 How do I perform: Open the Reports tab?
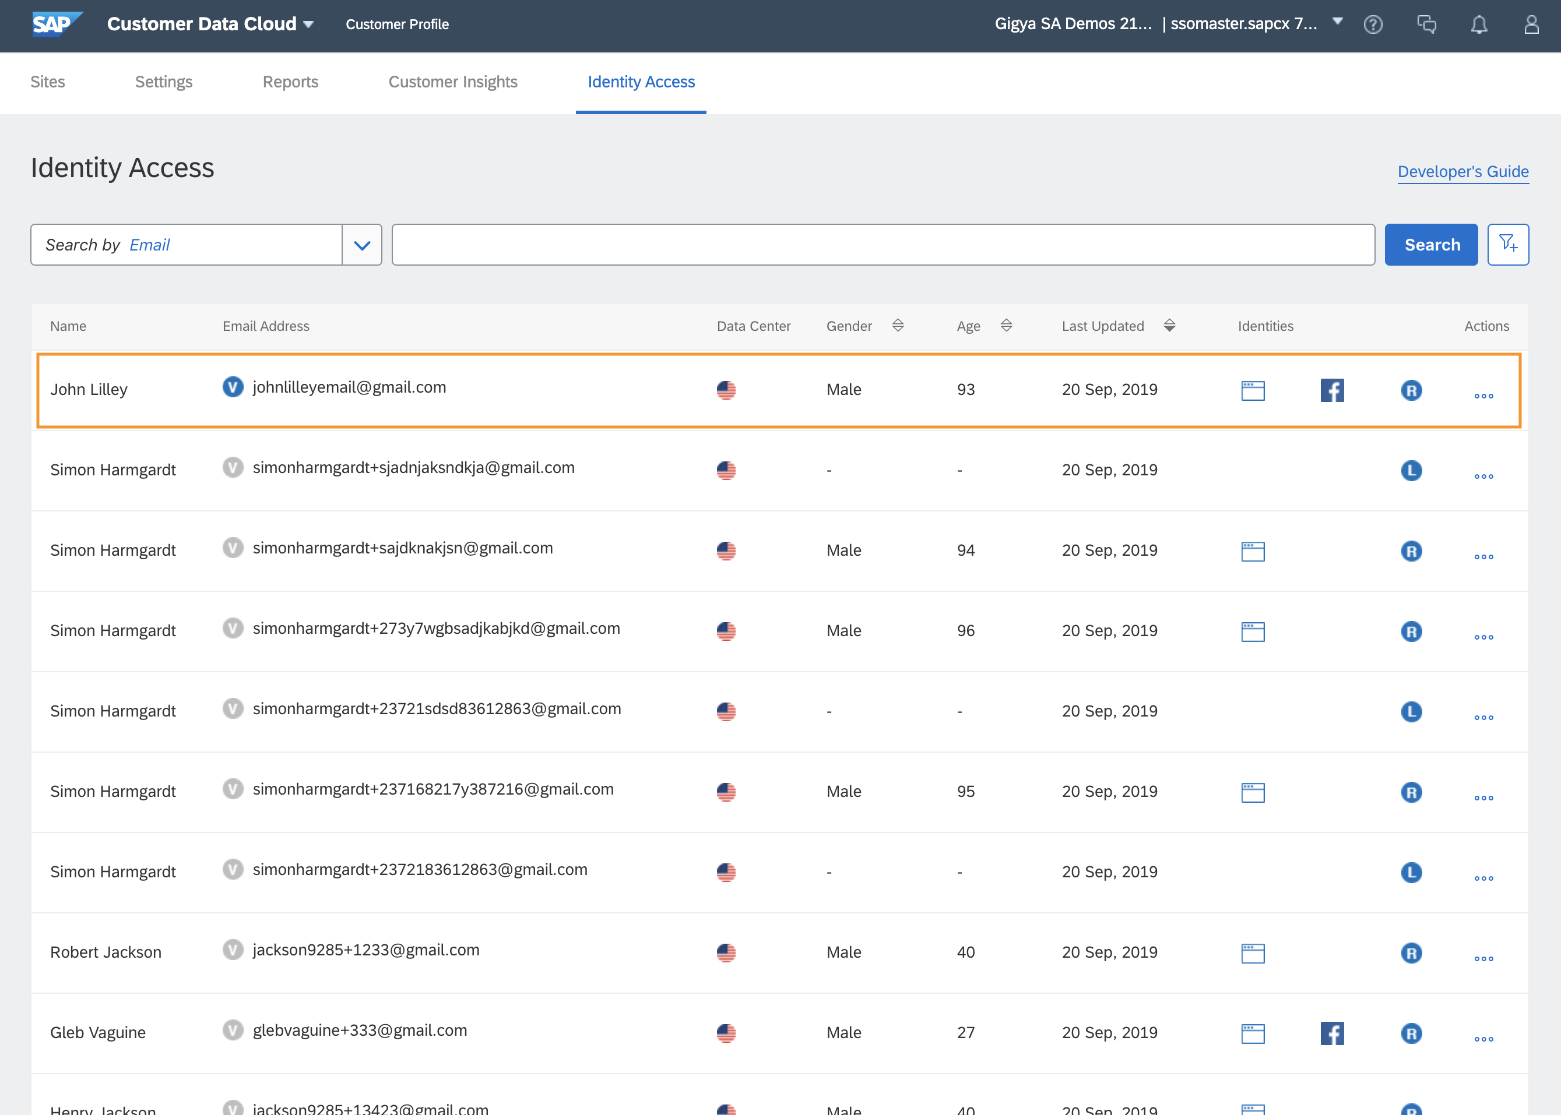[290, 82]
